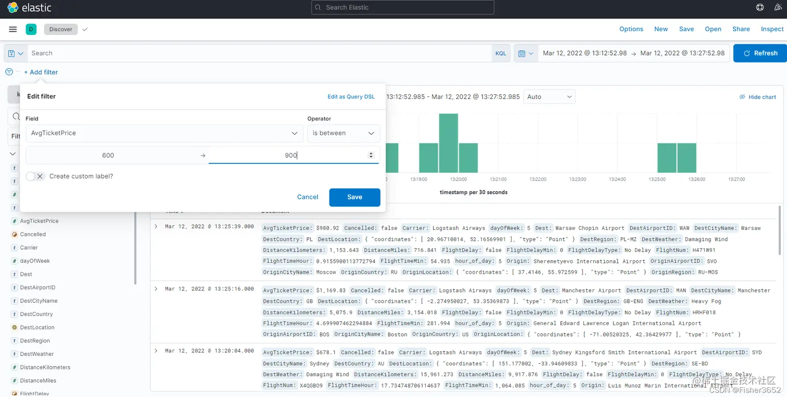Open the Options menu
The height and width of the screenshot is (397, 787).
coord(631,29)
